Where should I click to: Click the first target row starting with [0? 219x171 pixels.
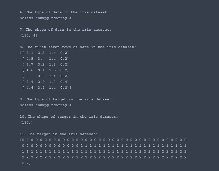(103, 140)
